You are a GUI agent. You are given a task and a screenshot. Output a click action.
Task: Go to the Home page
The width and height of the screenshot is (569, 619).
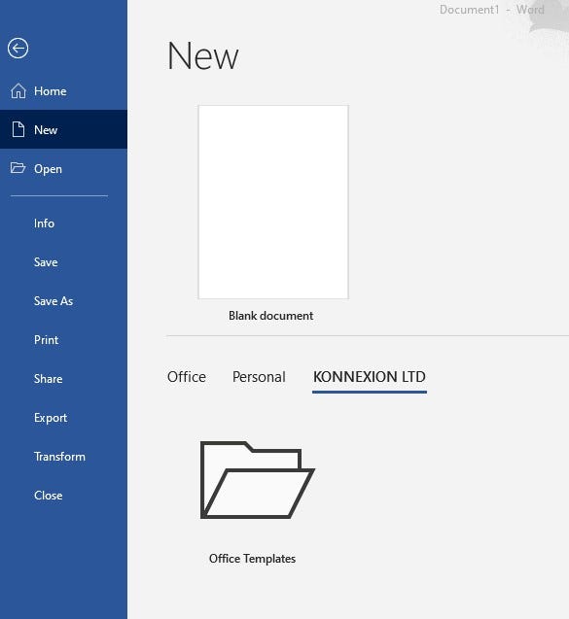pos(63,90)
